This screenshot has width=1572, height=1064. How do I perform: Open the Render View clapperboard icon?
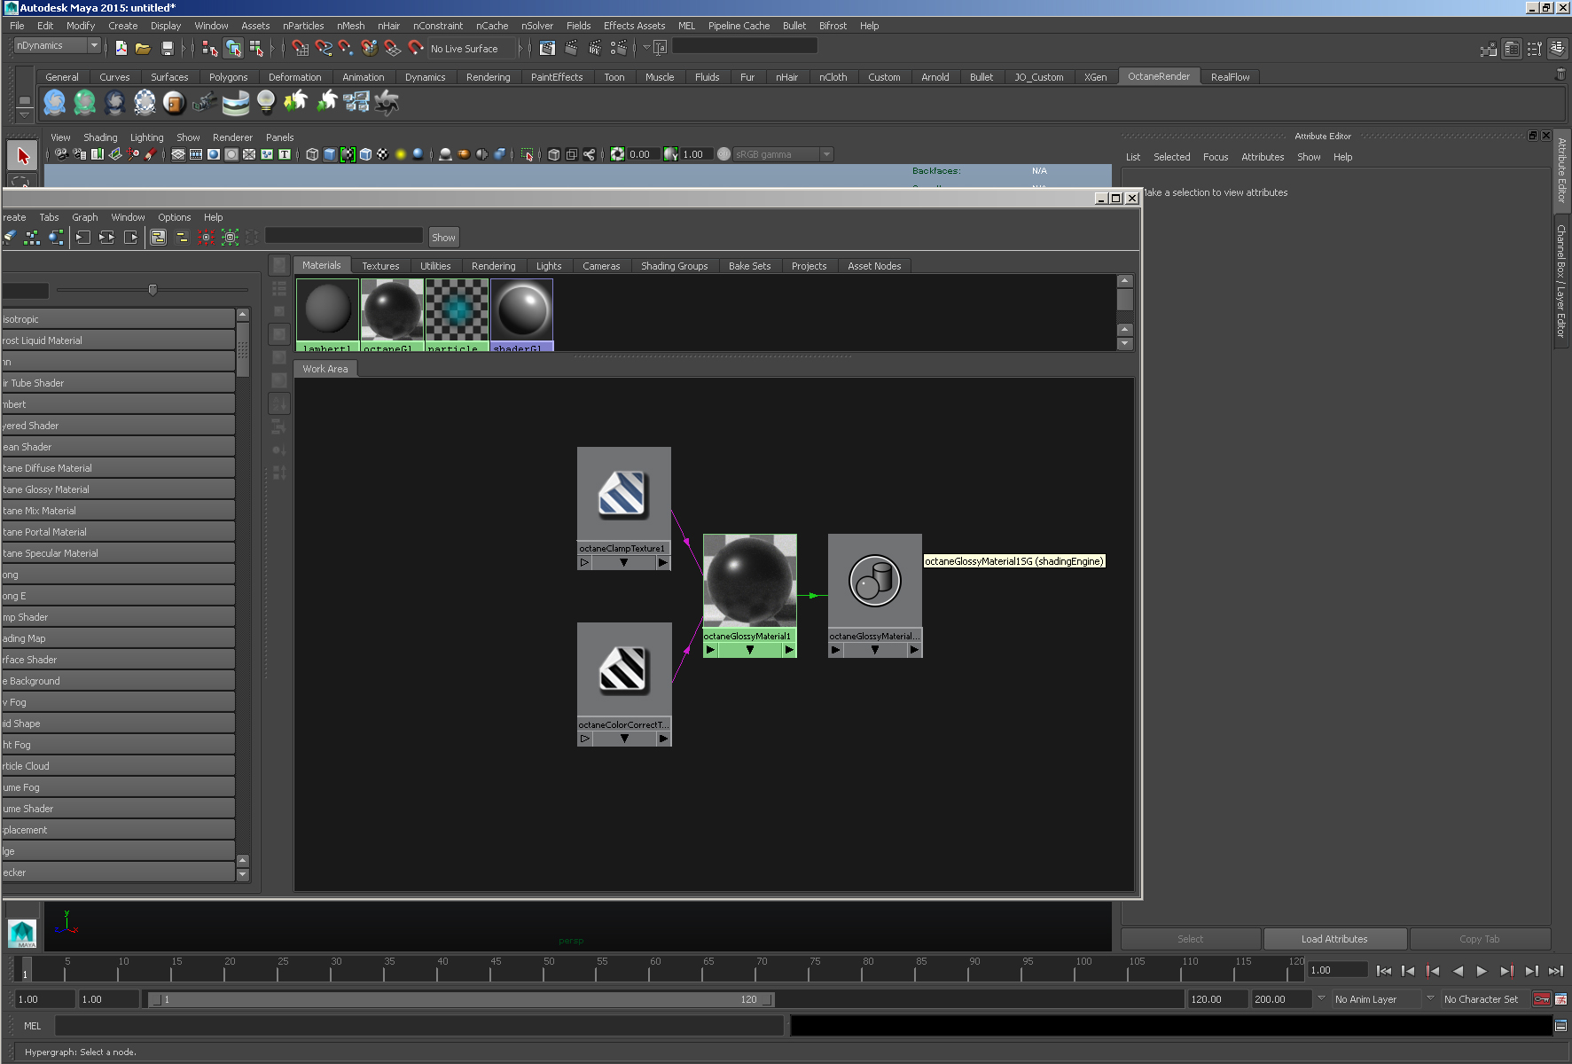tap(547, 48)
